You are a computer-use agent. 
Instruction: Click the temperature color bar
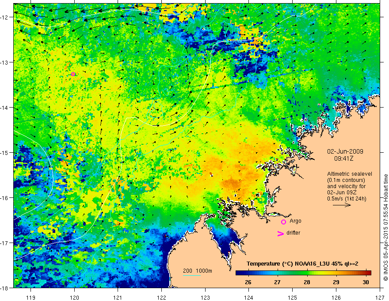[x=303, y=273]
